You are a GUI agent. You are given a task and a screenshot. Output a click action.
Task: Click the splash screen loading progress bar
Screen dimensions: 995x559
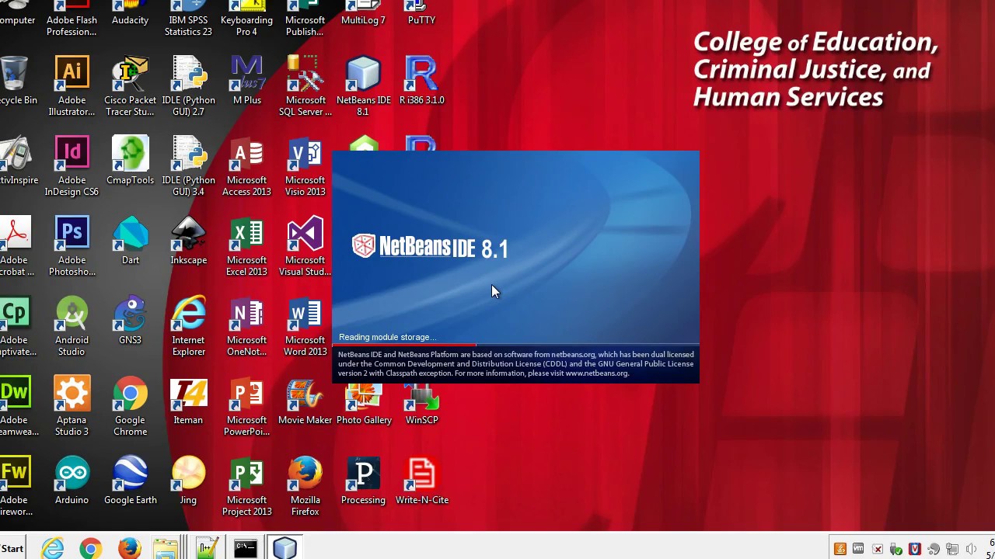515,345
